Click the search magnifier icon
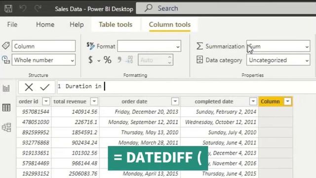Screen dimensions: 316x178 coord(149,8)
